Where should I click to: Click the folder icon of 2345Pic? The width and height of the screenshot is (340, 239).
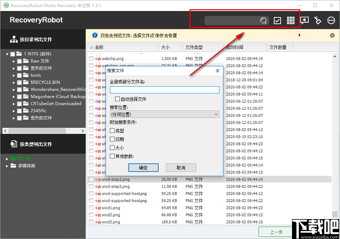pyautogui.click(x=26, y=111)
